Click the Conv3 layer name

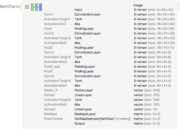point(49,52)
